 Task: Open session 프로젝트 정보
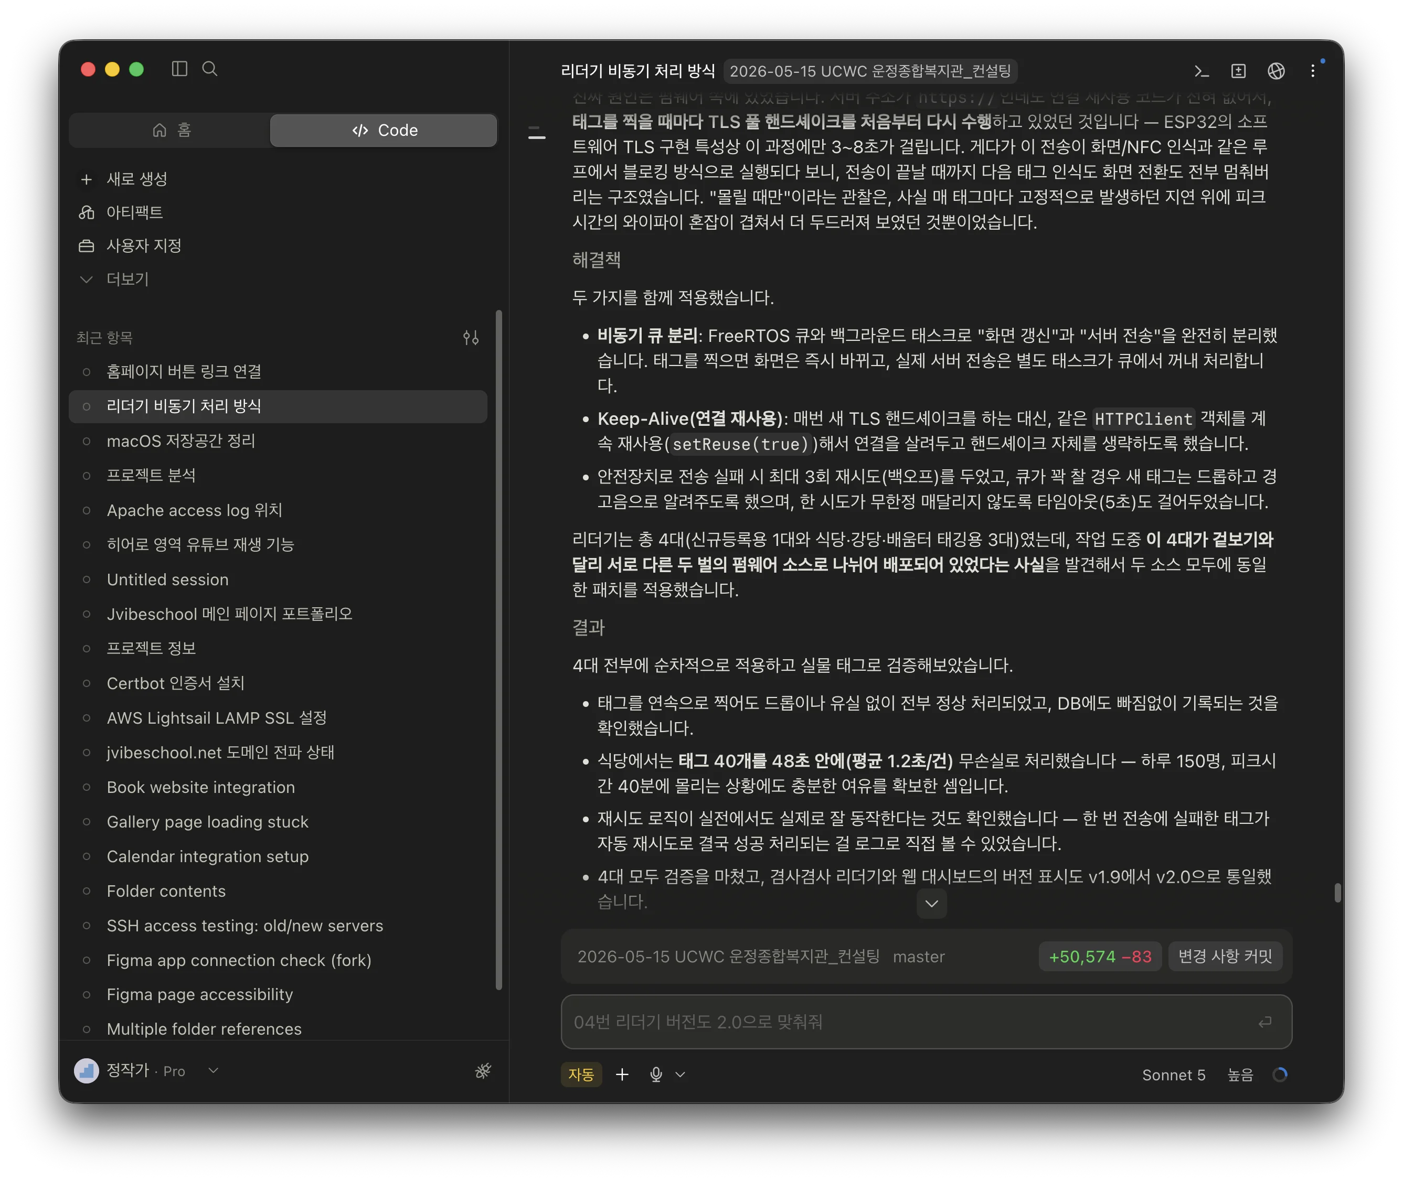click(278, 649)
